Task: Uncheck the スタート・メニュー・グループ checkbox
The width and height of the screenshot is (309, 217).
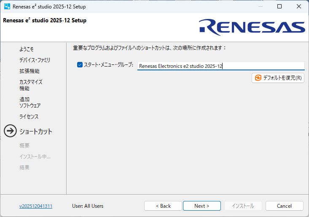Action: pos(80,65)
